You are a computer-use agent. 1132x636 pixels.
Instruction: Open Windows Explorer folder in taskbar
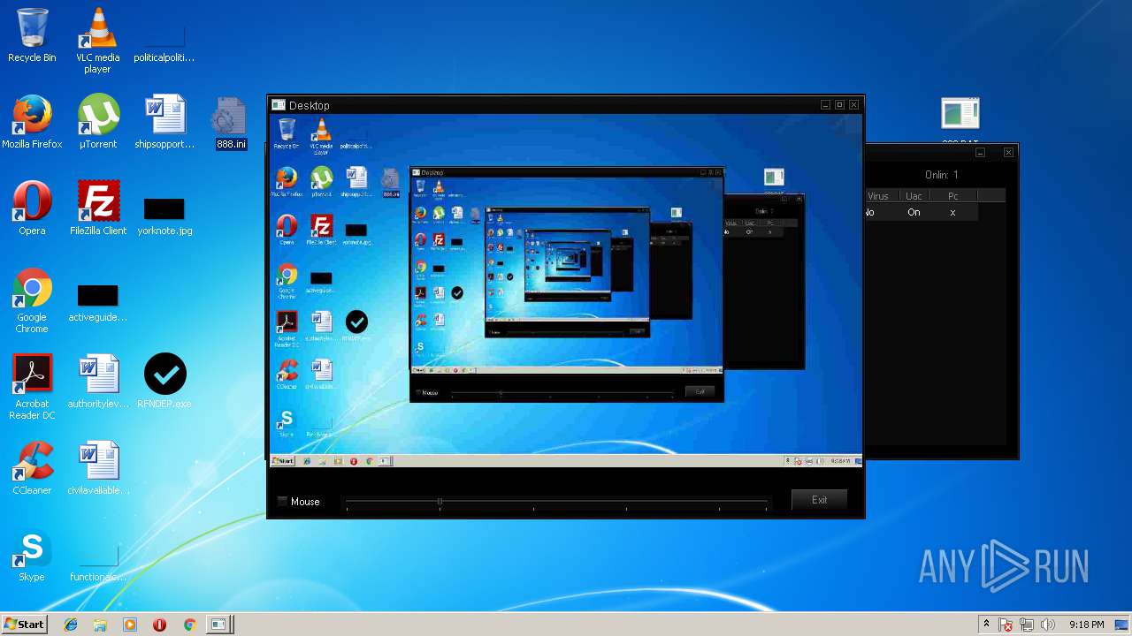100,625
